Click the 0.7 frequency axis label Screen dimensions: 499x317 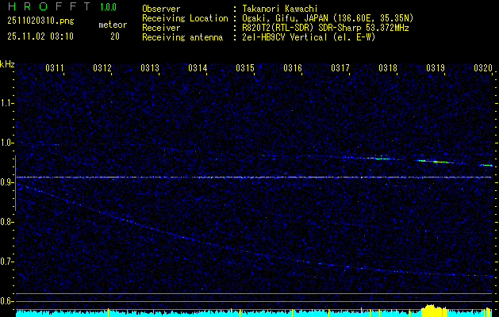tap(7, 262)
